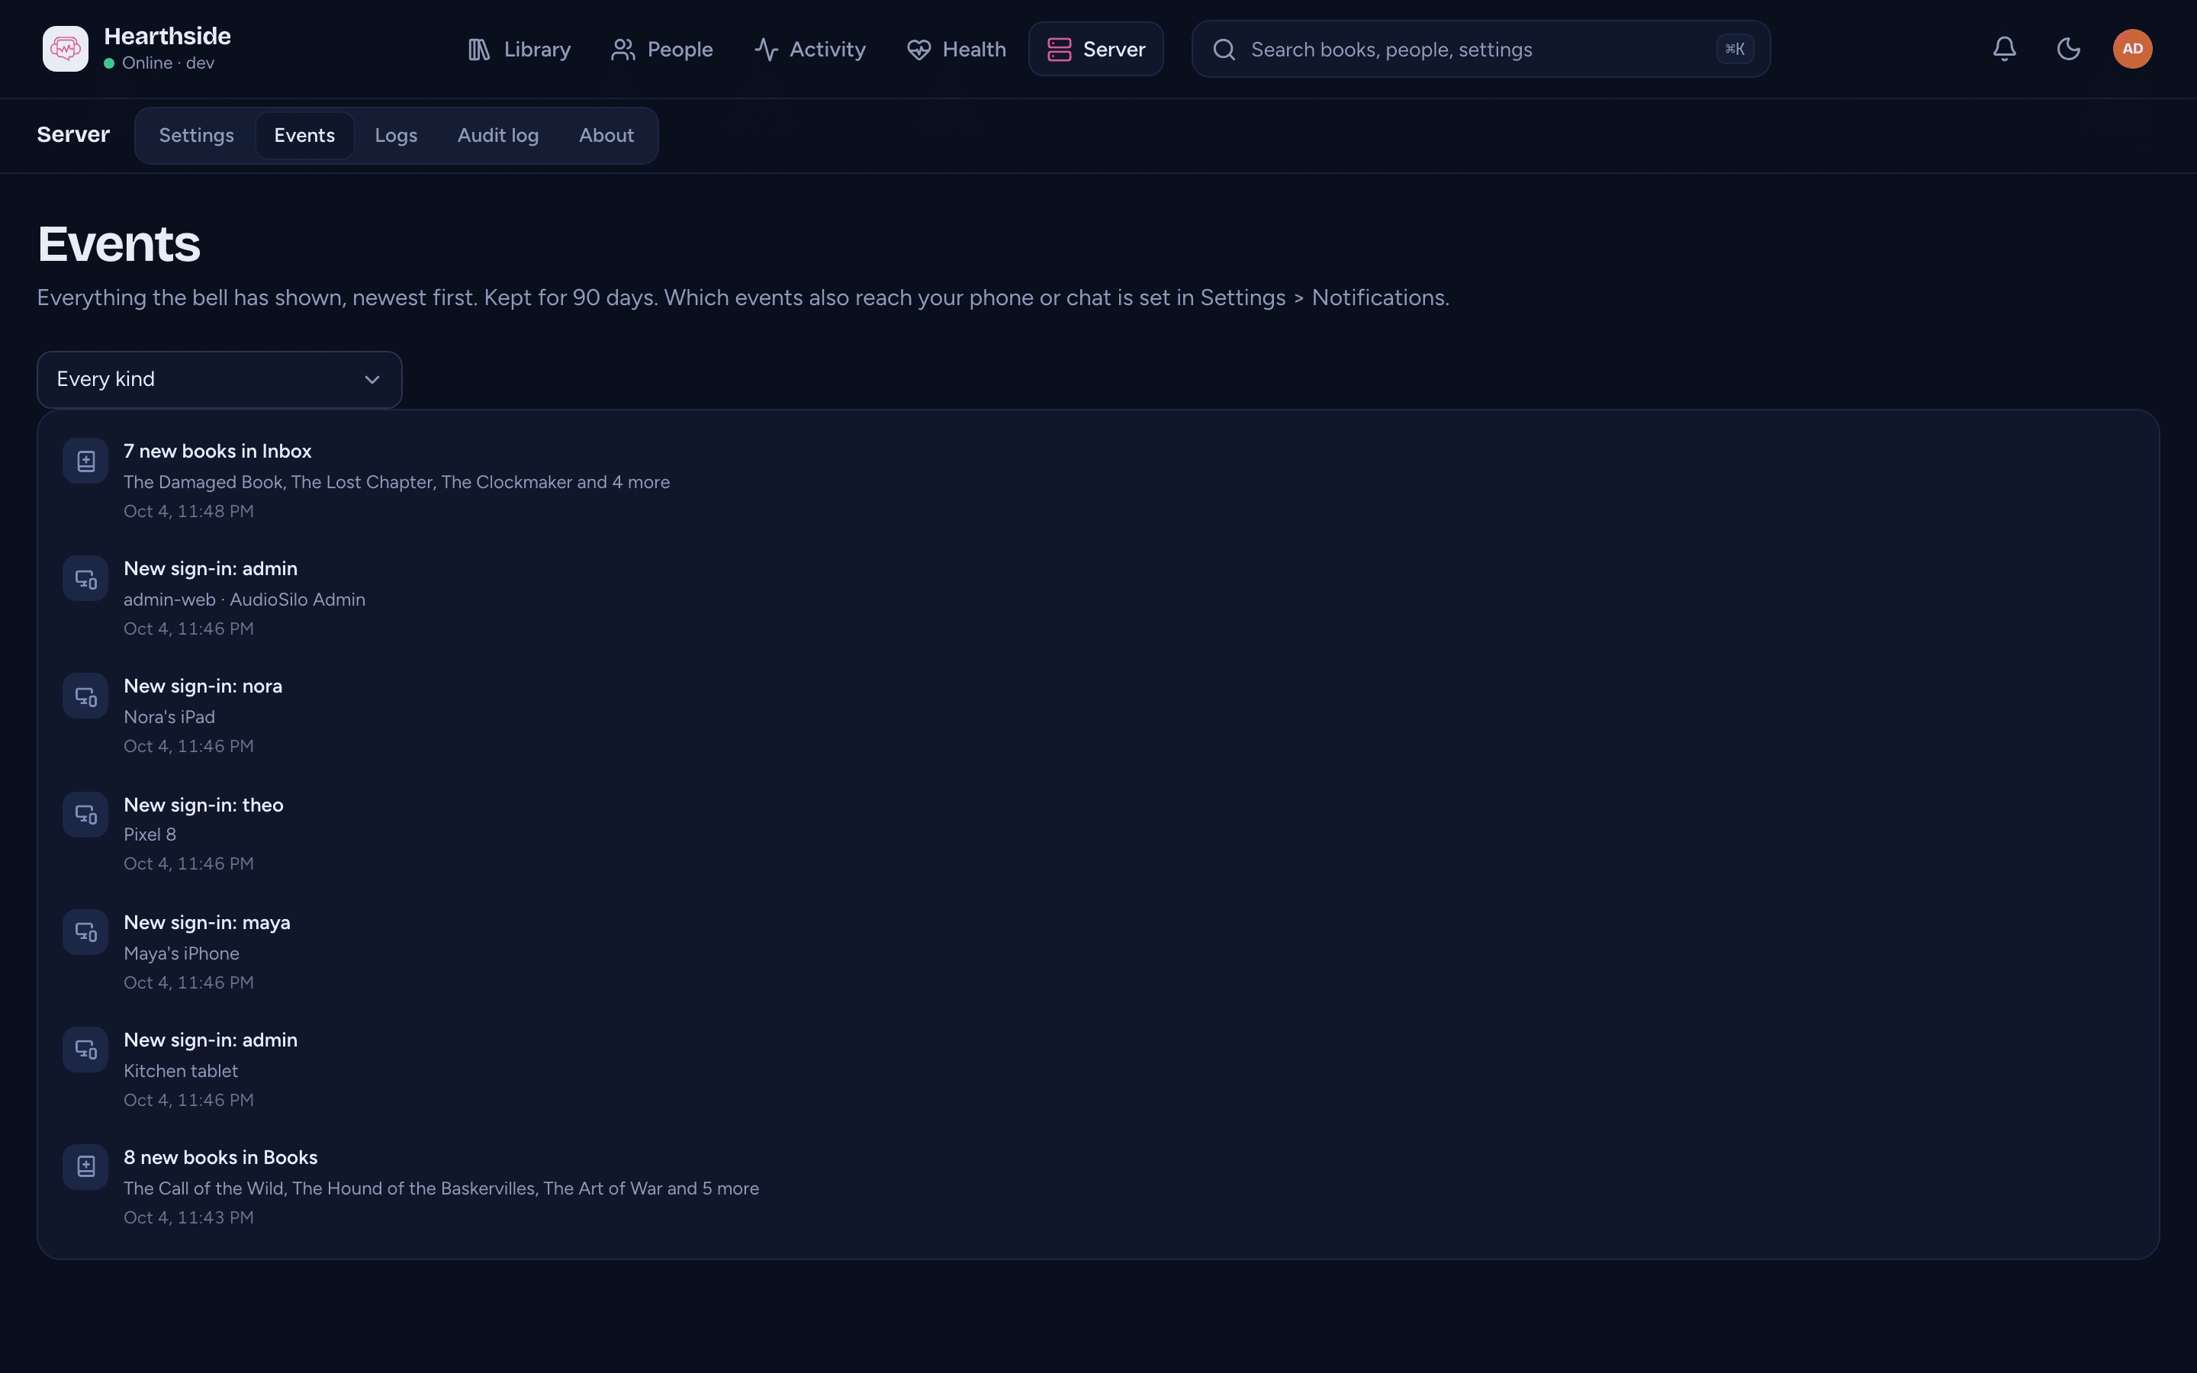Click 'Kitchen tablet' device text

181,1071
